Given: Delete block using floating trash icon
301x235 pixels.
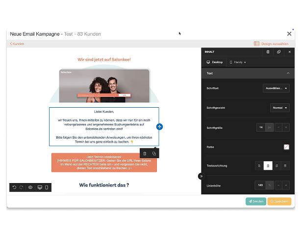Looking at the screenshot, I should coord(145,154).
